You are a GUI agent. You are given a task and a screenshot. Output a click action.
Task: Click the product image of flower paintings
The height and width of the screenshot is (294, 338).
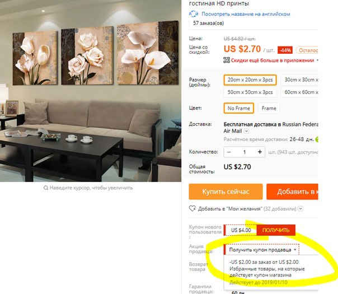[91, 91]
